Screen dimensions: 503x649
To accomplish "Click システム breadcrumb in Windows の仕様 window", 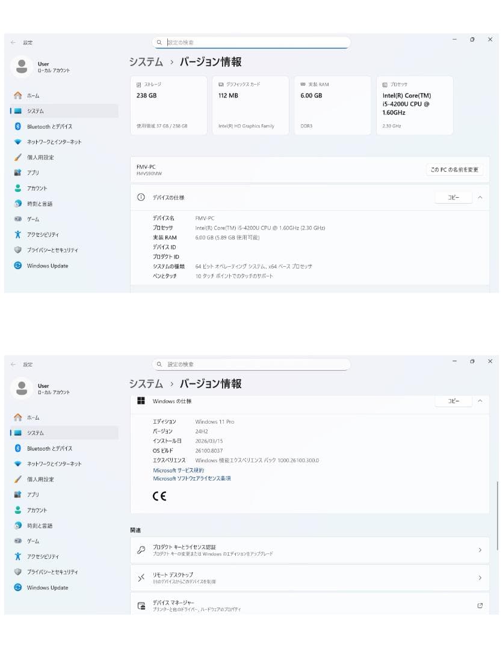I will (146, 383).
